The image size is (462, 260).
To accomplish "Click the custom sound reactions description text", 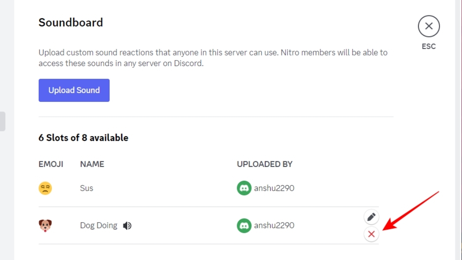I will tap(213, 57).
